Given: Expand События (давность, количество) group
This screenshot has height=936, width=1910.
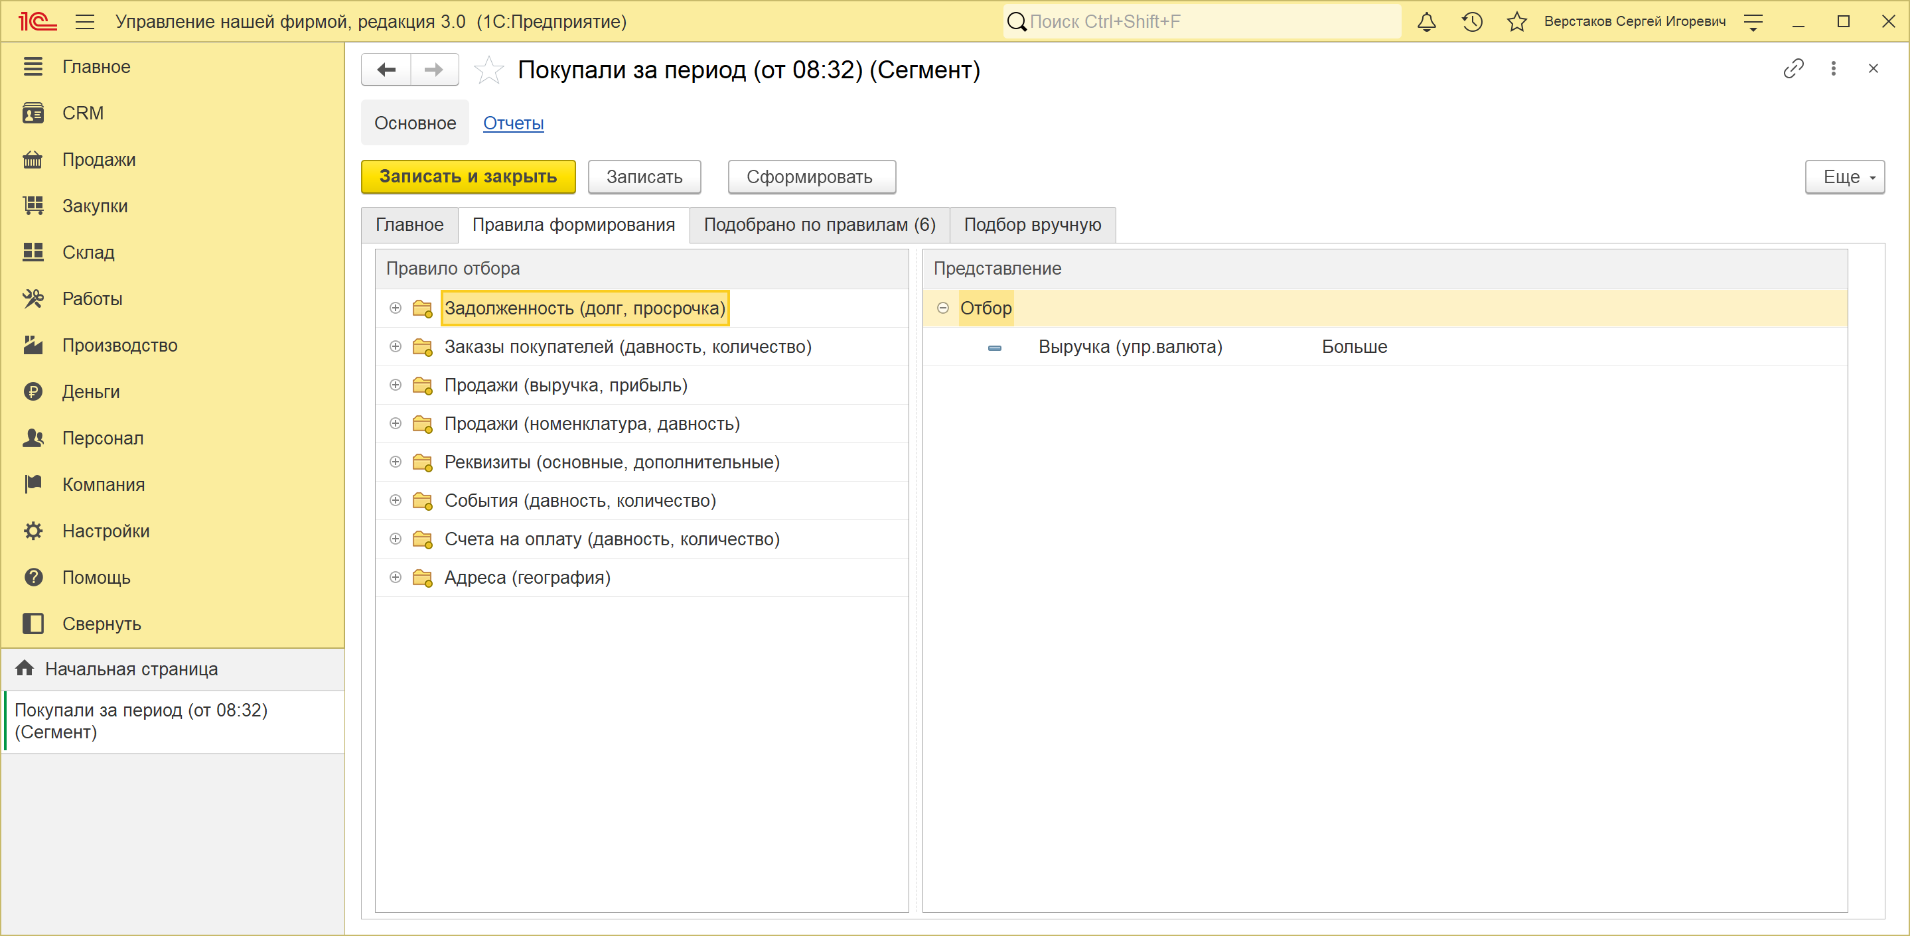Looking at the screenshot, I should pyautogui.click(x=395, y=501).
